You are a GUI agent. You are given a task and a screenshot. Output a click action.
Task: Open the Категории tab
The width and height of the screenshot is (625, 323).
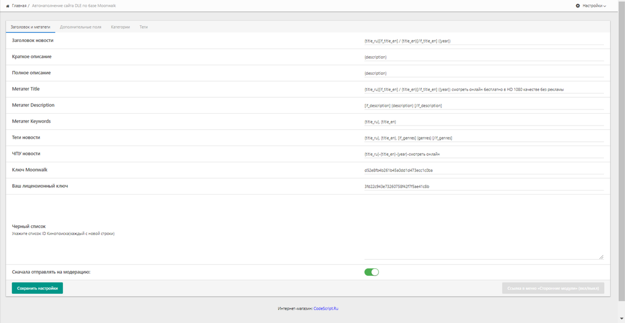(x=120, y=27)
